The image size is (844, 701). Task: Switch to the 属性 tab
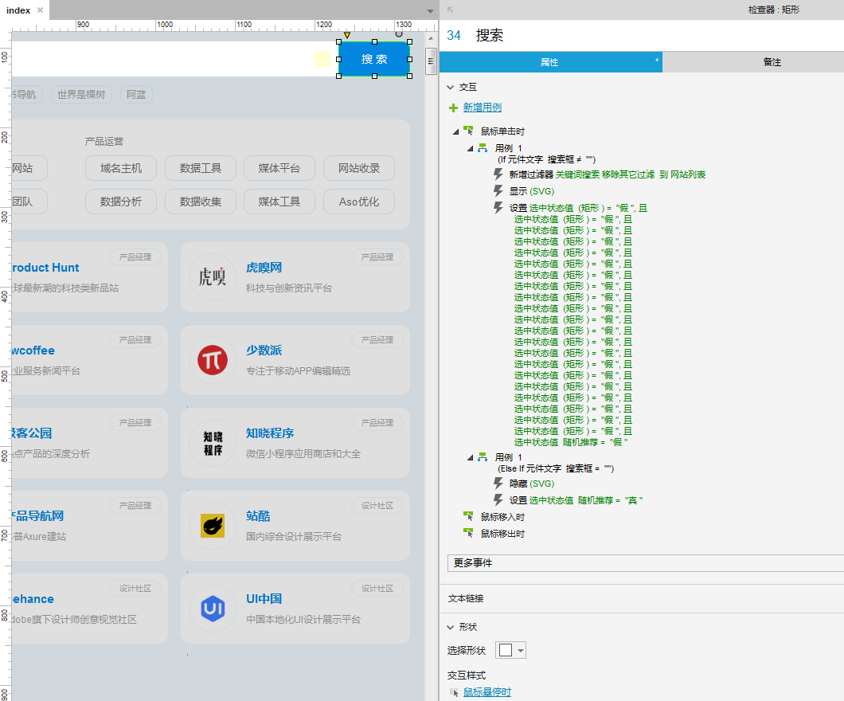coord(551,62)
